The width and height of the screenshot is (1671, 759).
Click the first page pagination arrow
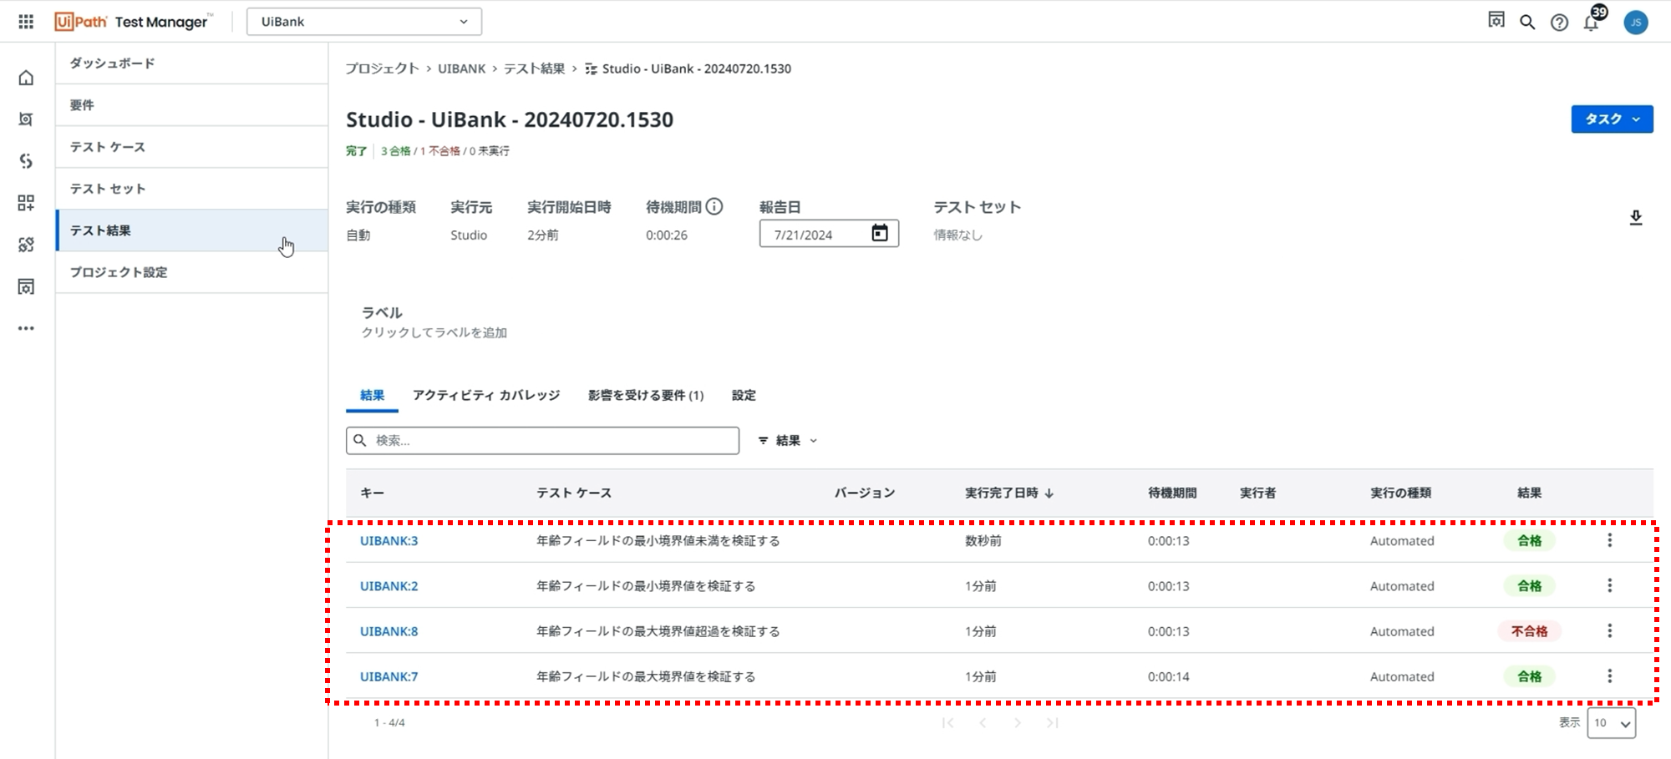coord(947,723)
